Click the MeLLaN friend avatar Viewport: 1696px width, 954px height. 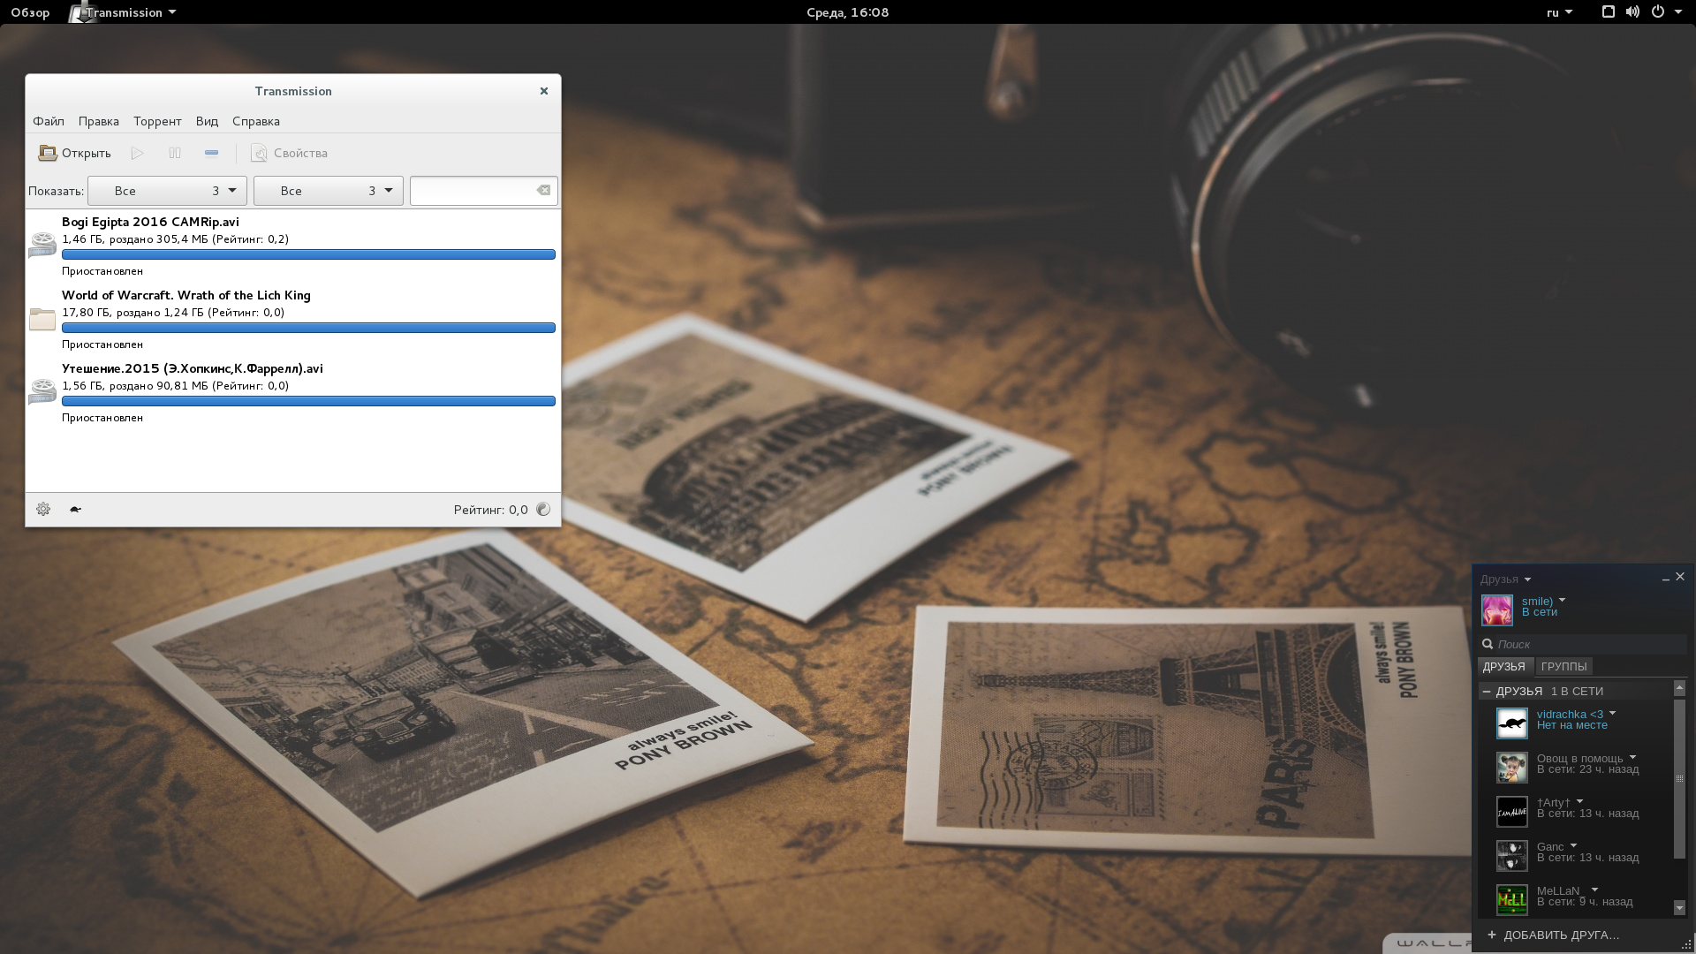[x=1511, y=900]
